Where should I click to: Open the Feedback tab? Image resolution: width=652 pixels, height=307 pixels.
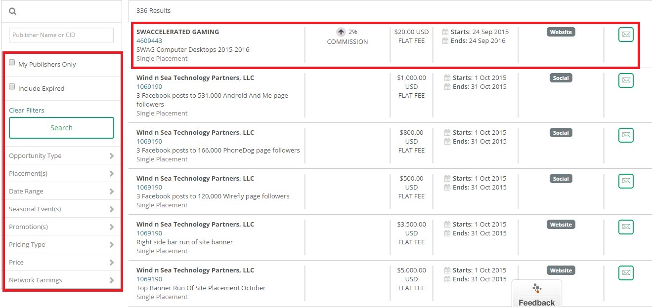(537, 294)
